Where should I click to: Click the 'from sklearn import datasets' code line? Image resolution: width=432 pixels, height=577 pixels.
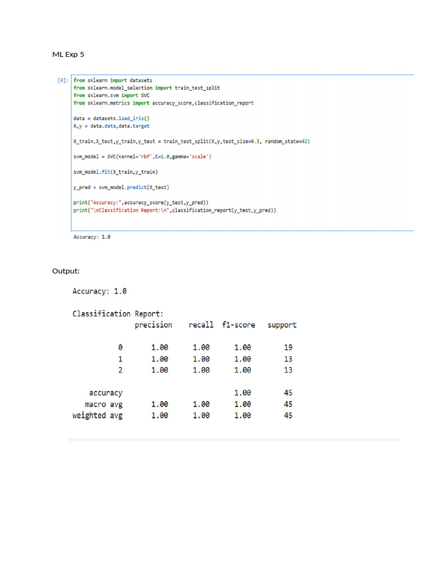(112, 80)
